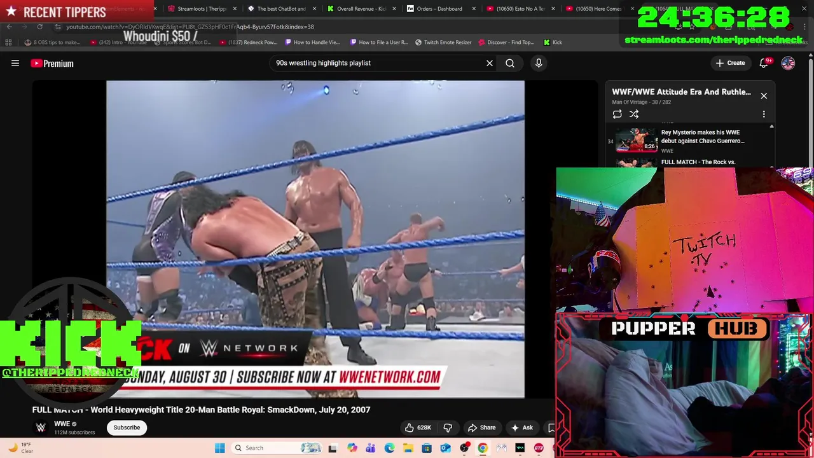The height and width of the screenshot is (458, 814).
Task: Go to the YouTube Premium home logo
Action: (x=52, y=63)
